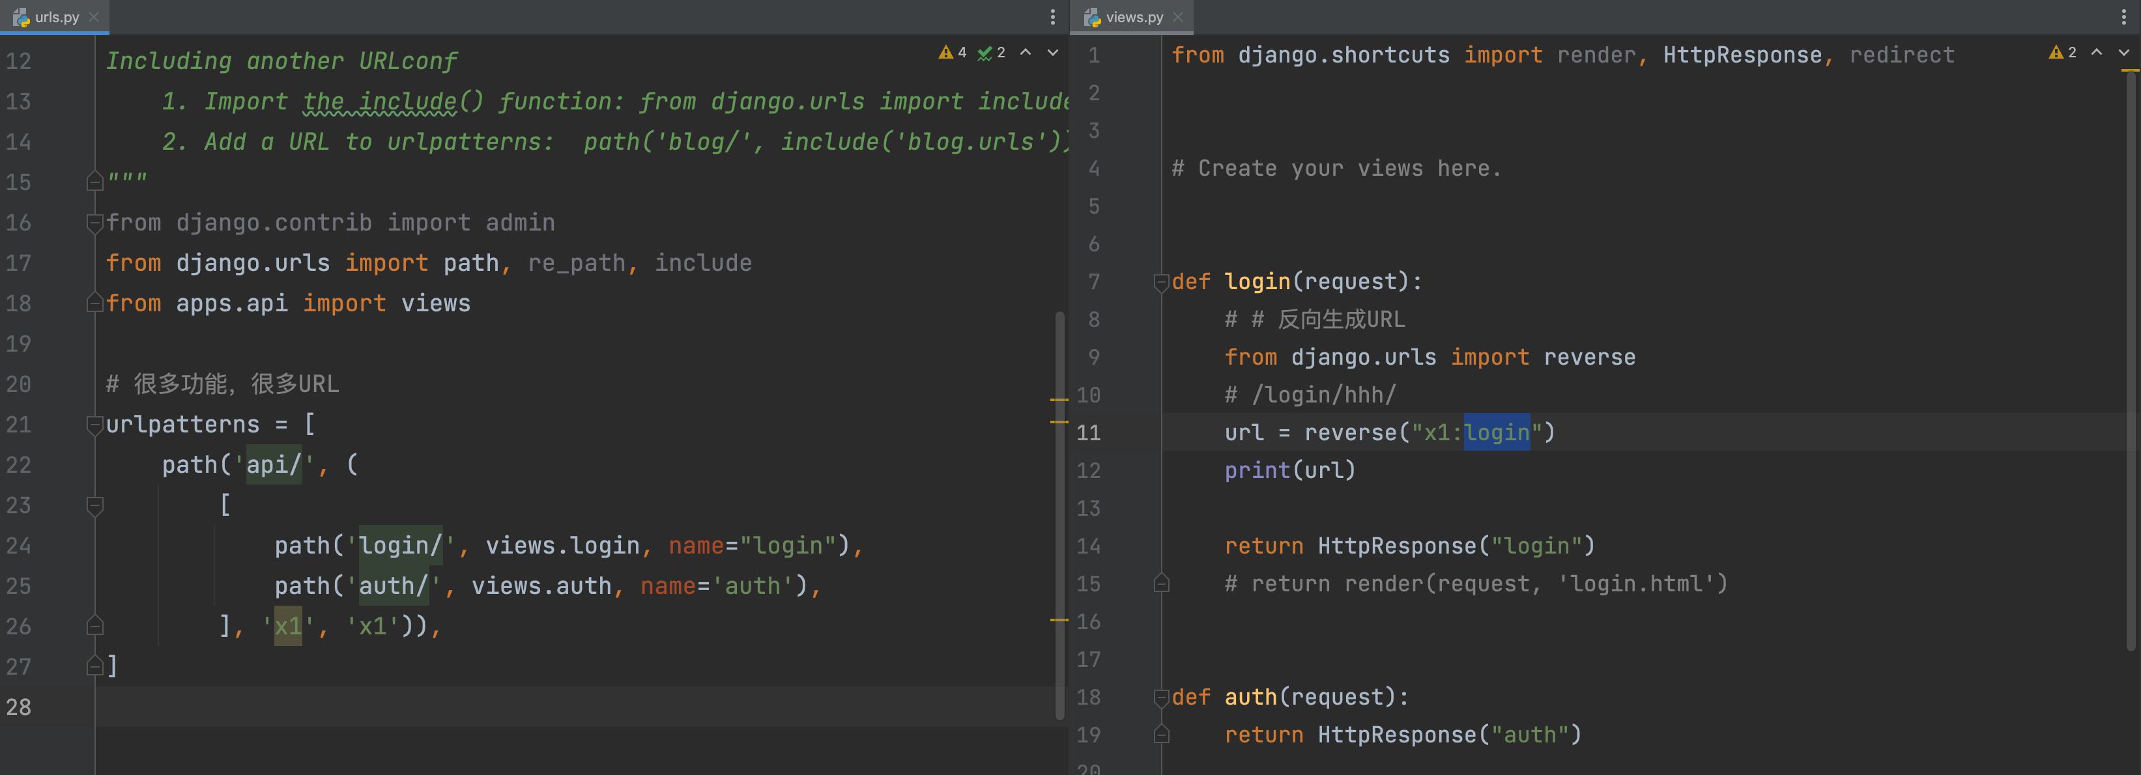Switch to the views.py tab
The height and width of the screenshot is (775, 2141).
tap(1133, 17)
